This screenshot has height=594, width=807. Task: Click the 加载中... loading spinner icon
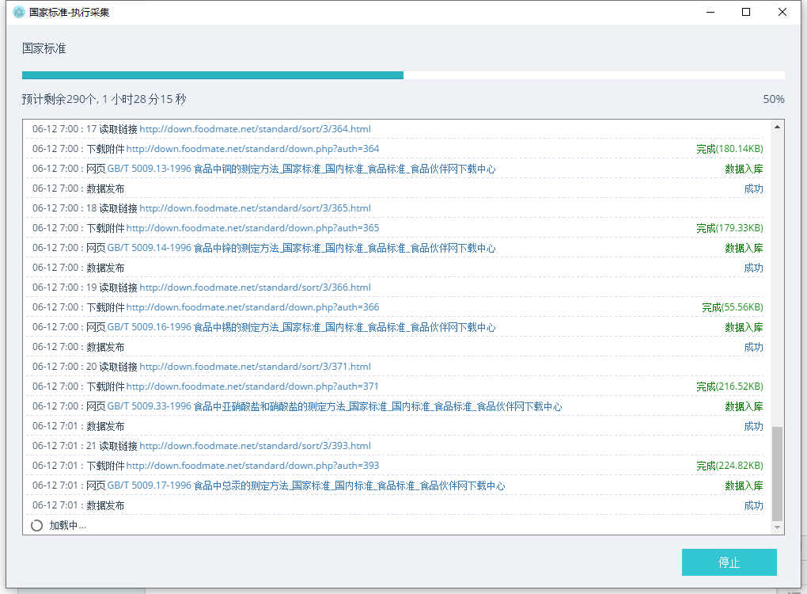[36, 525]
